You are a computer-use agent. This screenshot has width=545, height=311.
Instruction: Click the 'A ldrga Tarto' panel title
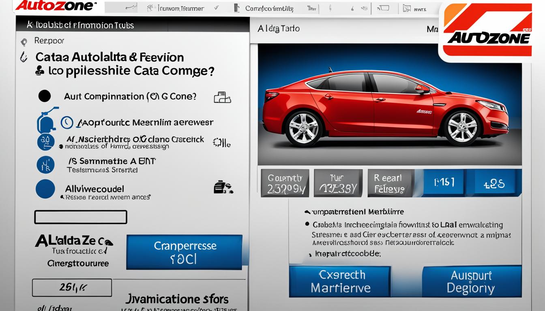[279, 28]
